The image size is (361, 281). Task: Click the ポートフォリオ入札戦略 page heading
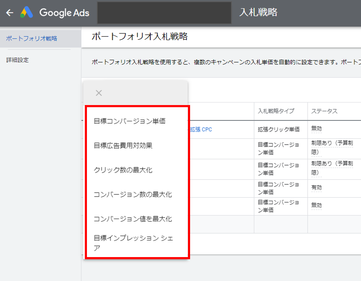(139, 36)
